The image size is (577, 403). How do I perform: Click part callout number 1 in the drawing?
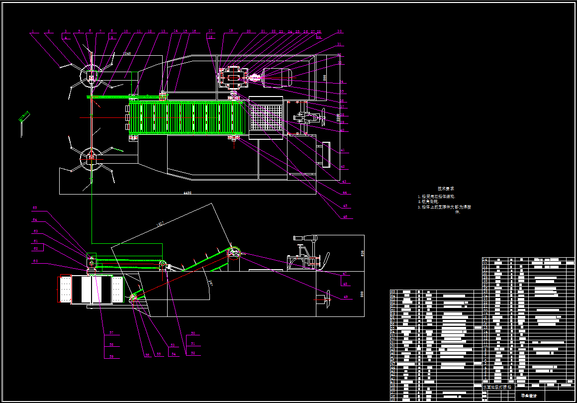(33, 31)
